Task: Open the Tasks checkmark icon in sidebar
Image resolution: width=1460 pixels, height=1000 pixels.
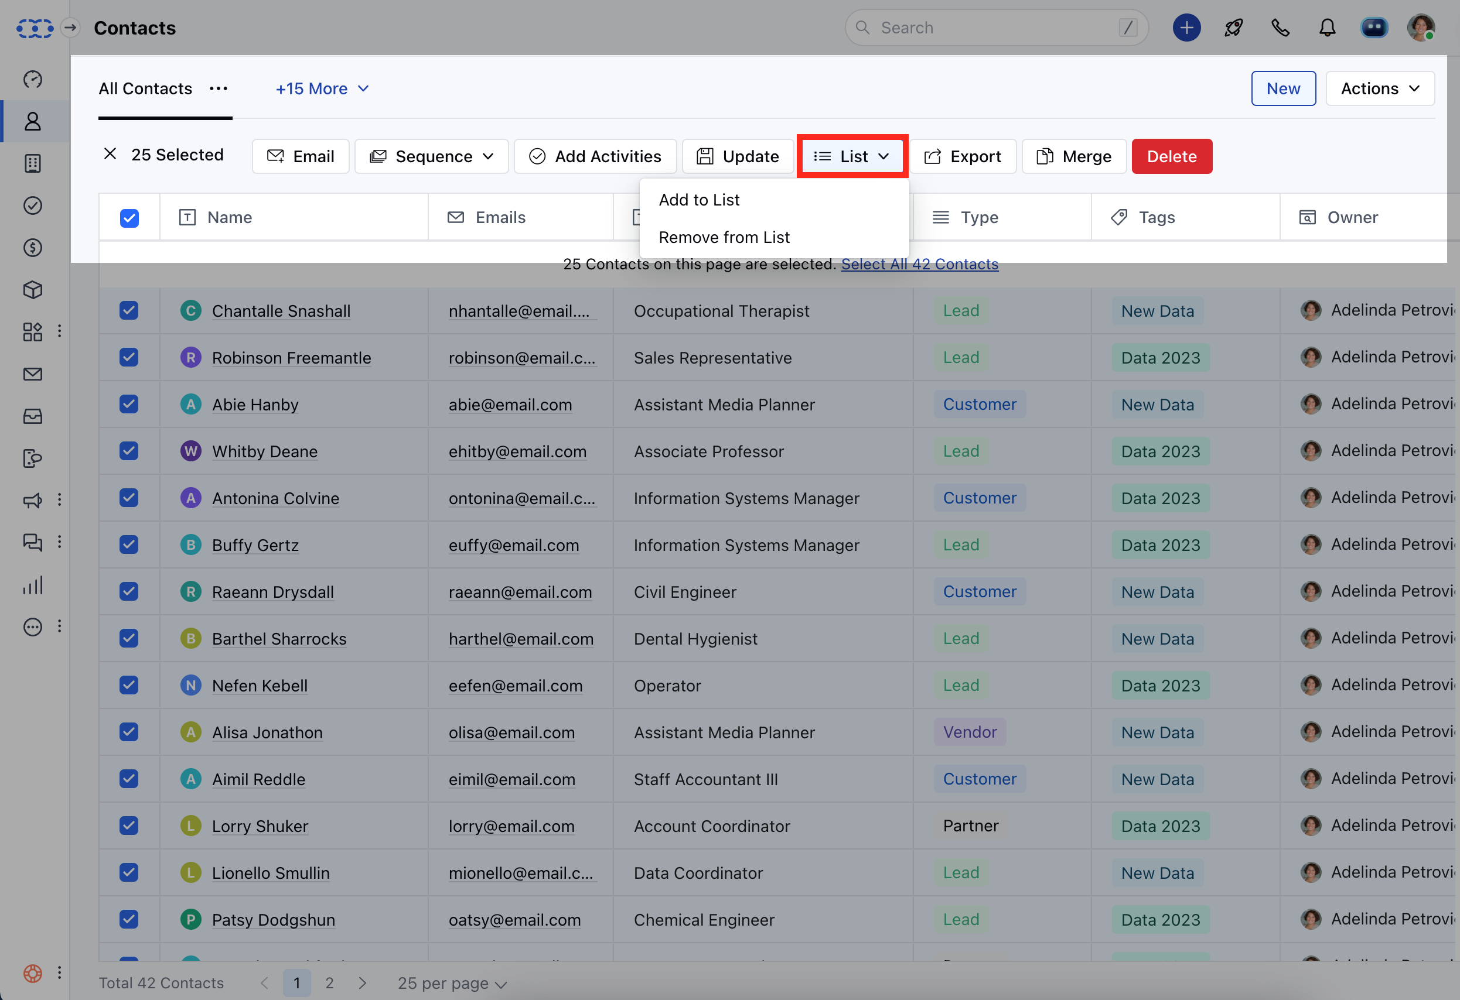Action: point(33,206)
